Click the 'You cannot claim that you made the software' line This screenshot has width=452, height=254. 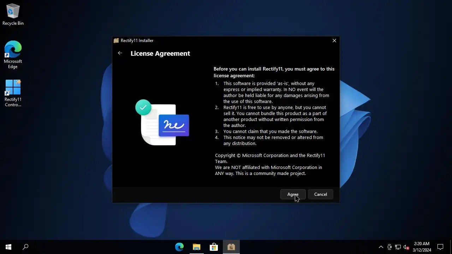pos(270,131)
